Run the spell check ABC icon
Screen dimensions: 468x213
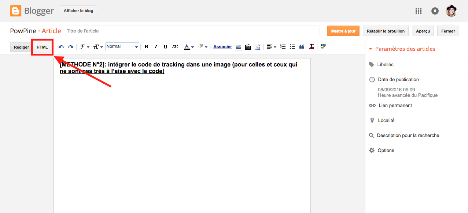tap(323, 47)
